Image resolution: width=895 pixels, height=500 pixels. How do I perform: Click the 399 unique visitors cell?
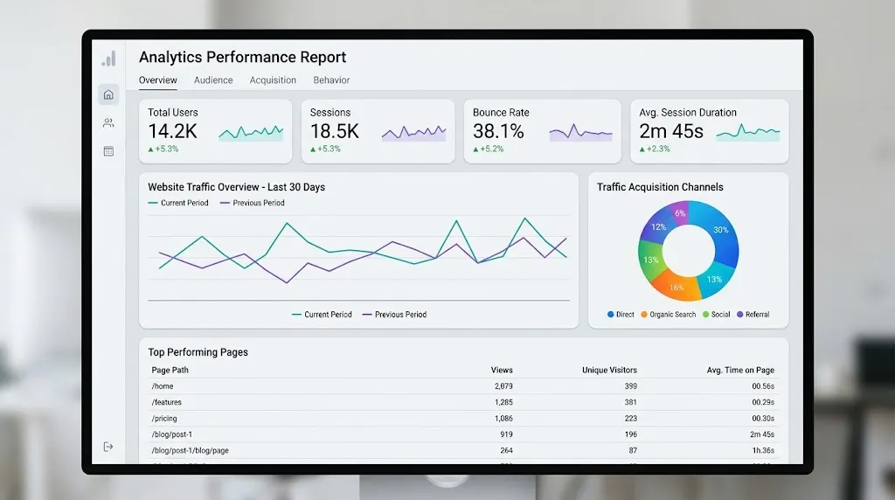tap(631, 386)
